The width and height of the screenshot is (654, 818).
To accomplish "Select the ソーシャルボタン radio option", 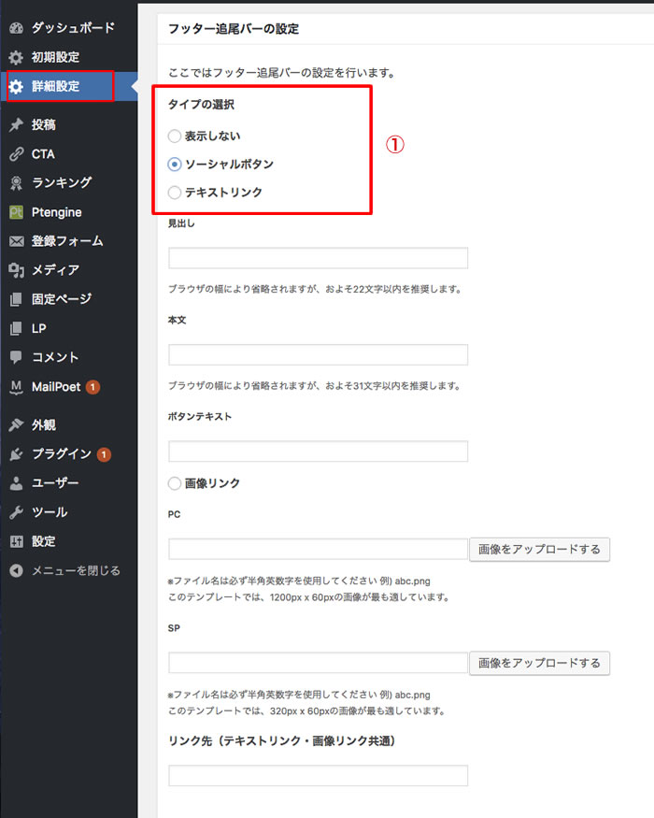I will [x=175, y=165].
